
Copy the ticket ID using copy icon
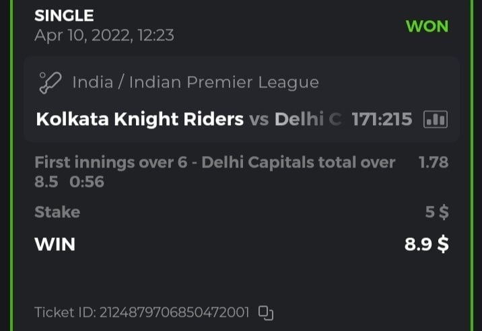click(x=267, y=312)
